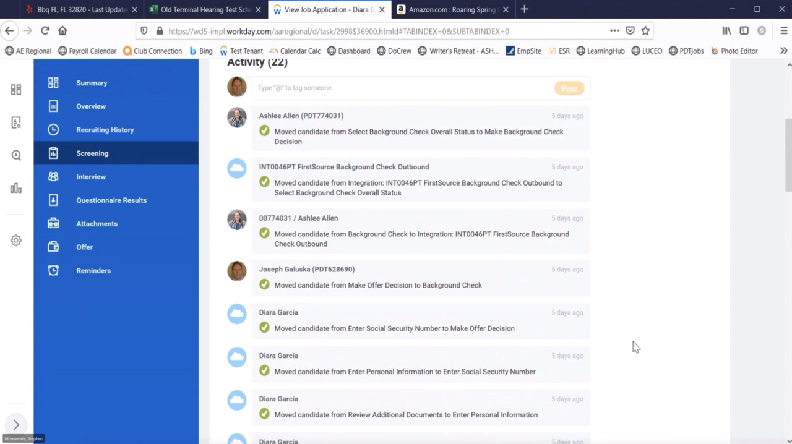Click Ashlee Allen (PDT774031) avatar photo
This screenshot has width=792, height=444.
(237, 117)
